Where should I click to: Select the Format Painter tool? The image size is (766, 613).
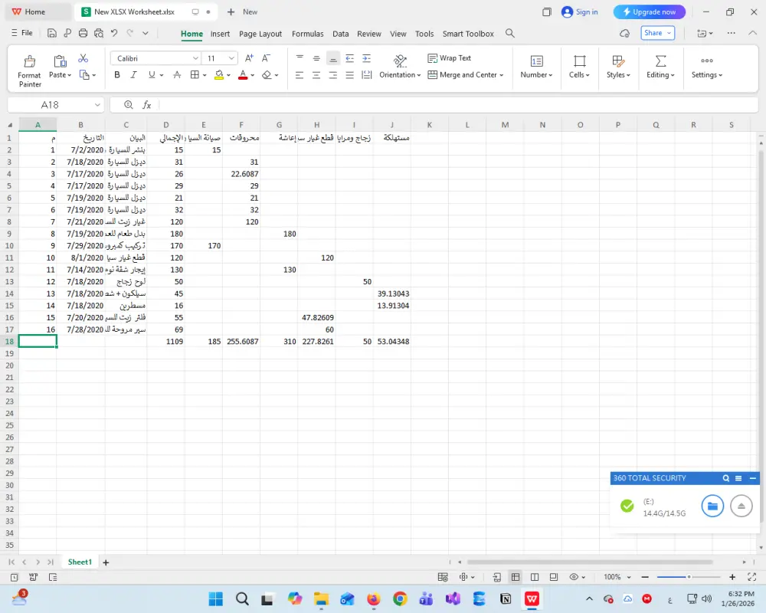(x=29, y=69)
